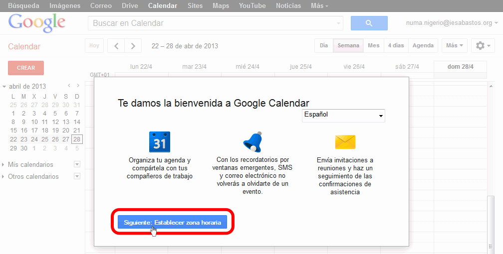This screenshot has height=254, width=503.
Task: Open Imágenes in the top bar
Action: point(65,6)
